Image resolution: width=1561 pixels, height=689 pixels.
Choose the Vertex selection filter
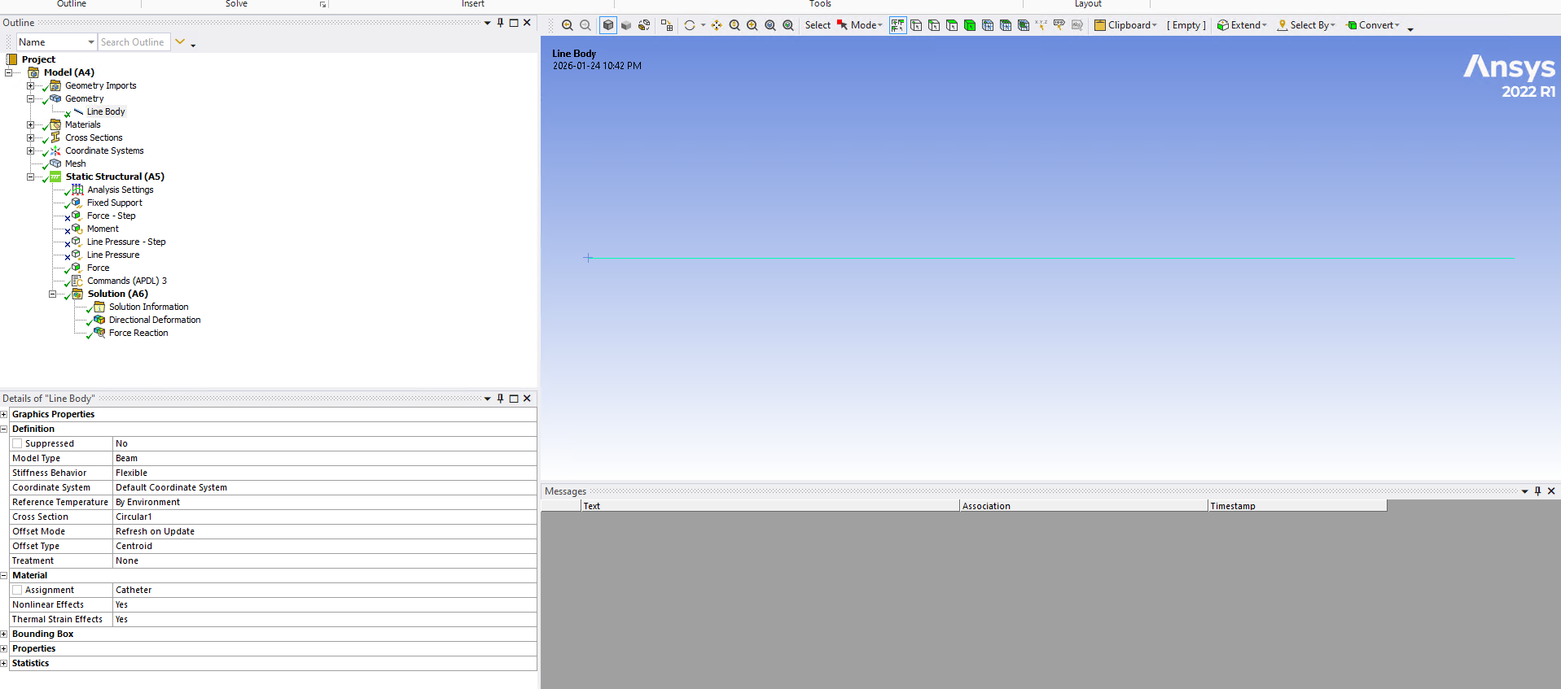tap(916, 25)
